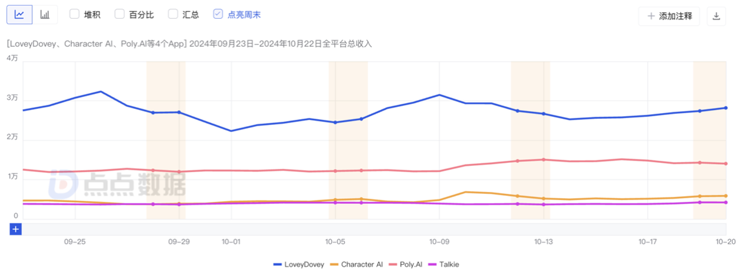
Task: Click the 10-05 date label on axis
Action: click(x=335, y=242)
